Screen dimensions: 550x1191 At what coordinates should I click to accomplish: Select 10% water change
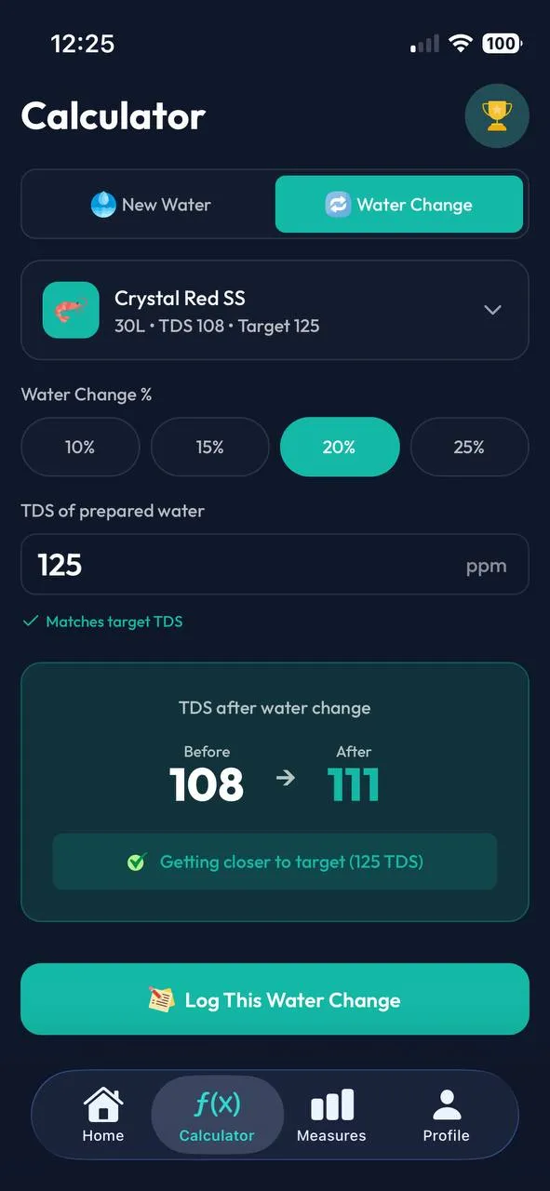(80, 447)
